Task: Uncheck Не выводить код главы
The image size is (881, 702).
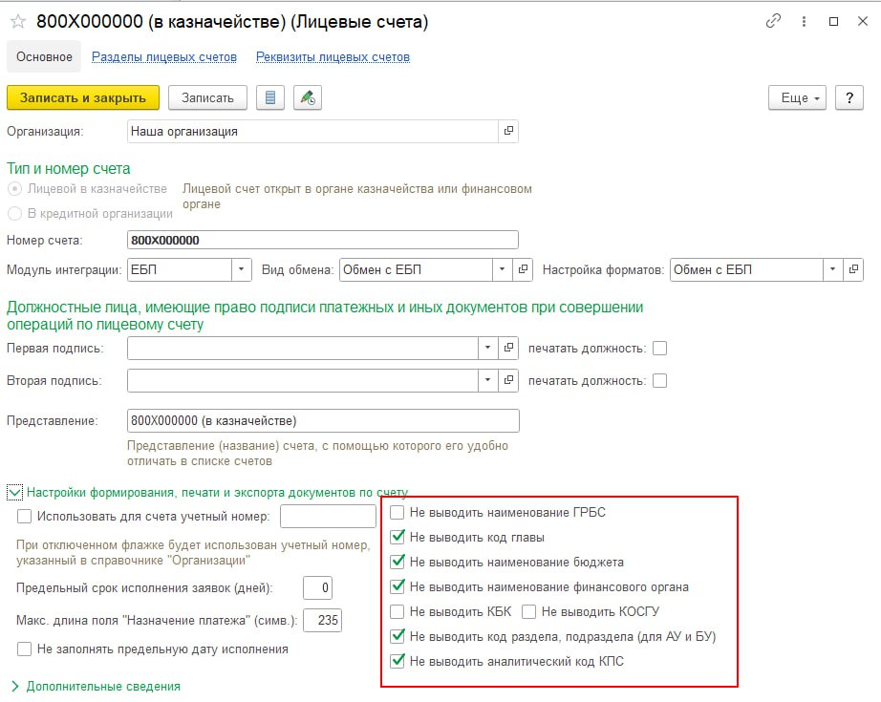Action: pyautogui.click(x=398, y=538)
